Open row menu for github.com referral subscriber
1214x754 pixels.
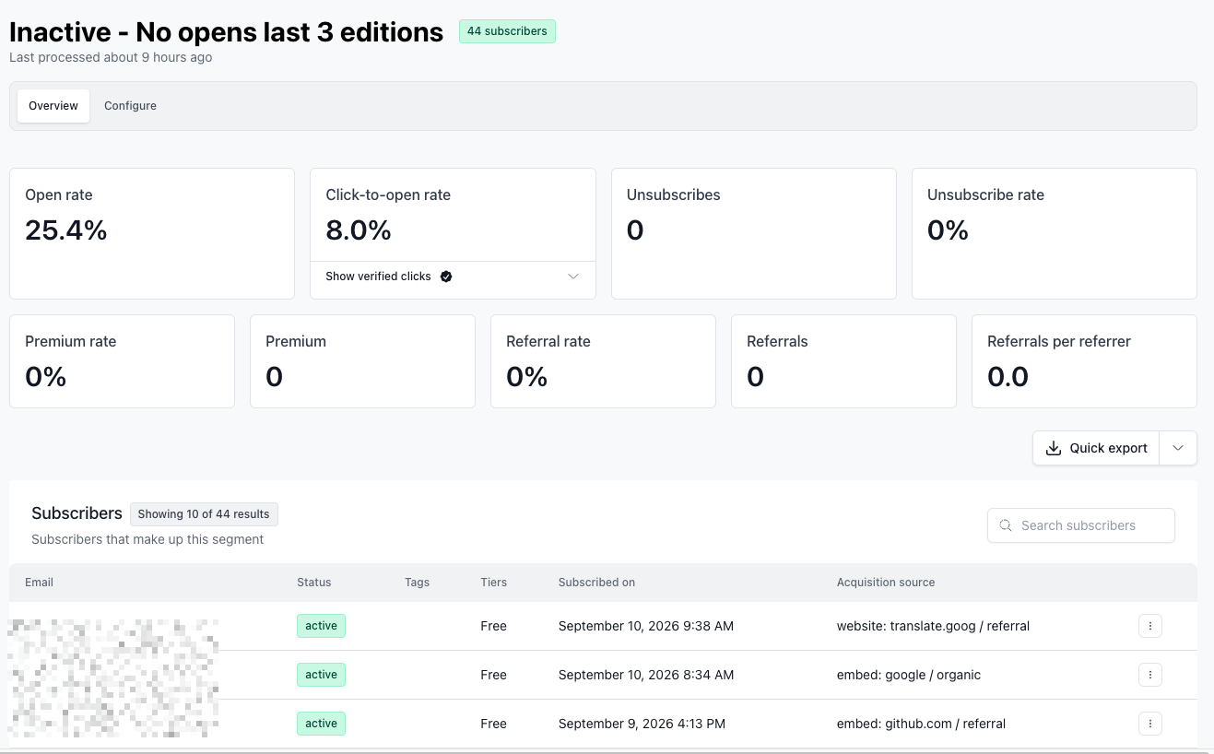tap(1149, 724)
